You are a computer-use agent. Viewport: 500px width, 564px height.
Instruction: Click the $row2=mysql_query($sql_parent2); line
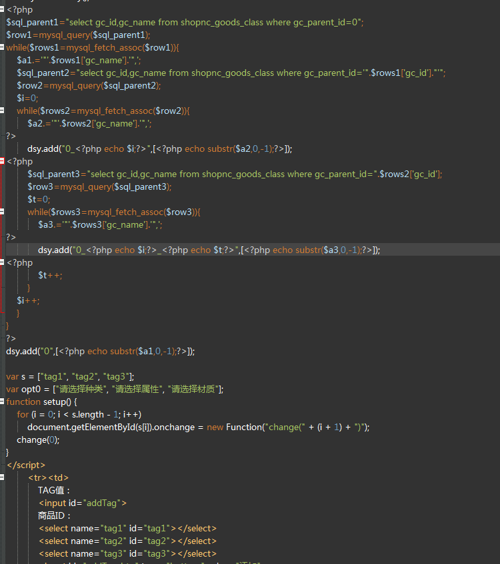point(89,86)
